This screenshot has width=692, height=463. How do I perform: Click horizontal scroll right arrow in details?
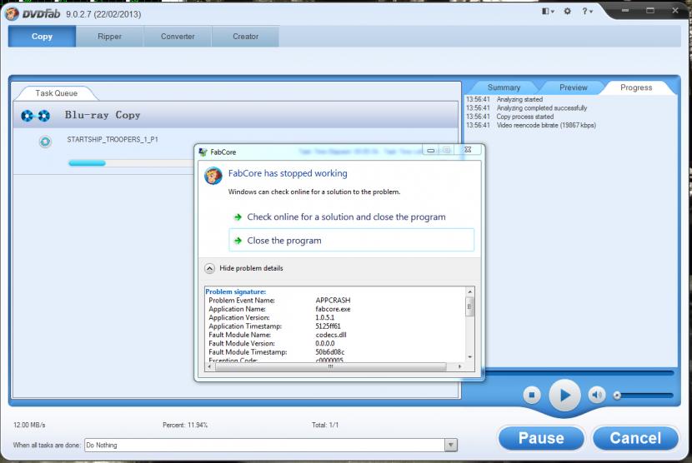(x=459, y=366)
